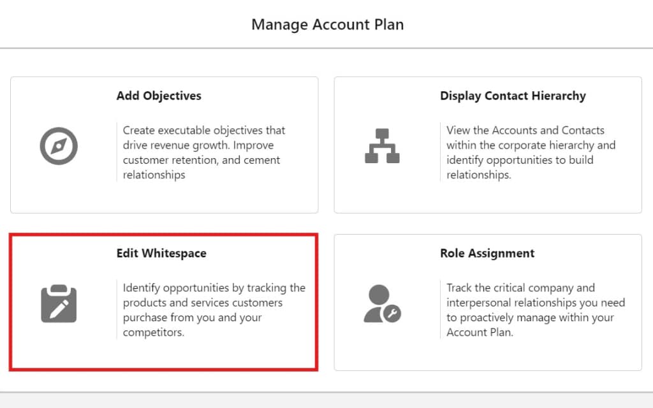Click the Role Assignment description paragraph
This screenshot has height=408, width=653.
coord(536,310)
